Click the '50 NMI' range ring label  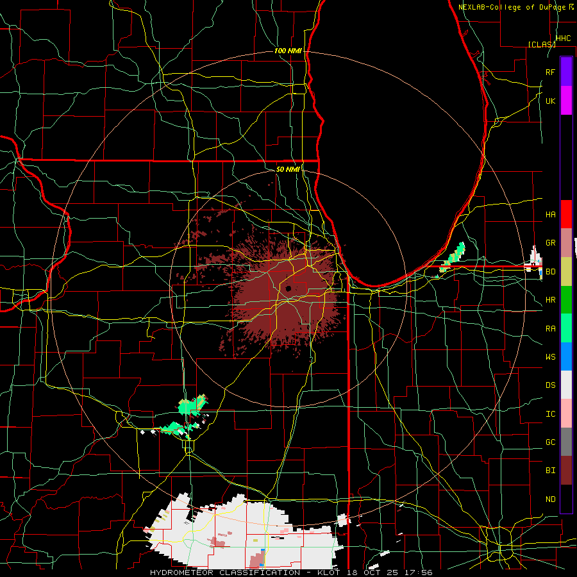(x=288, y=169)
